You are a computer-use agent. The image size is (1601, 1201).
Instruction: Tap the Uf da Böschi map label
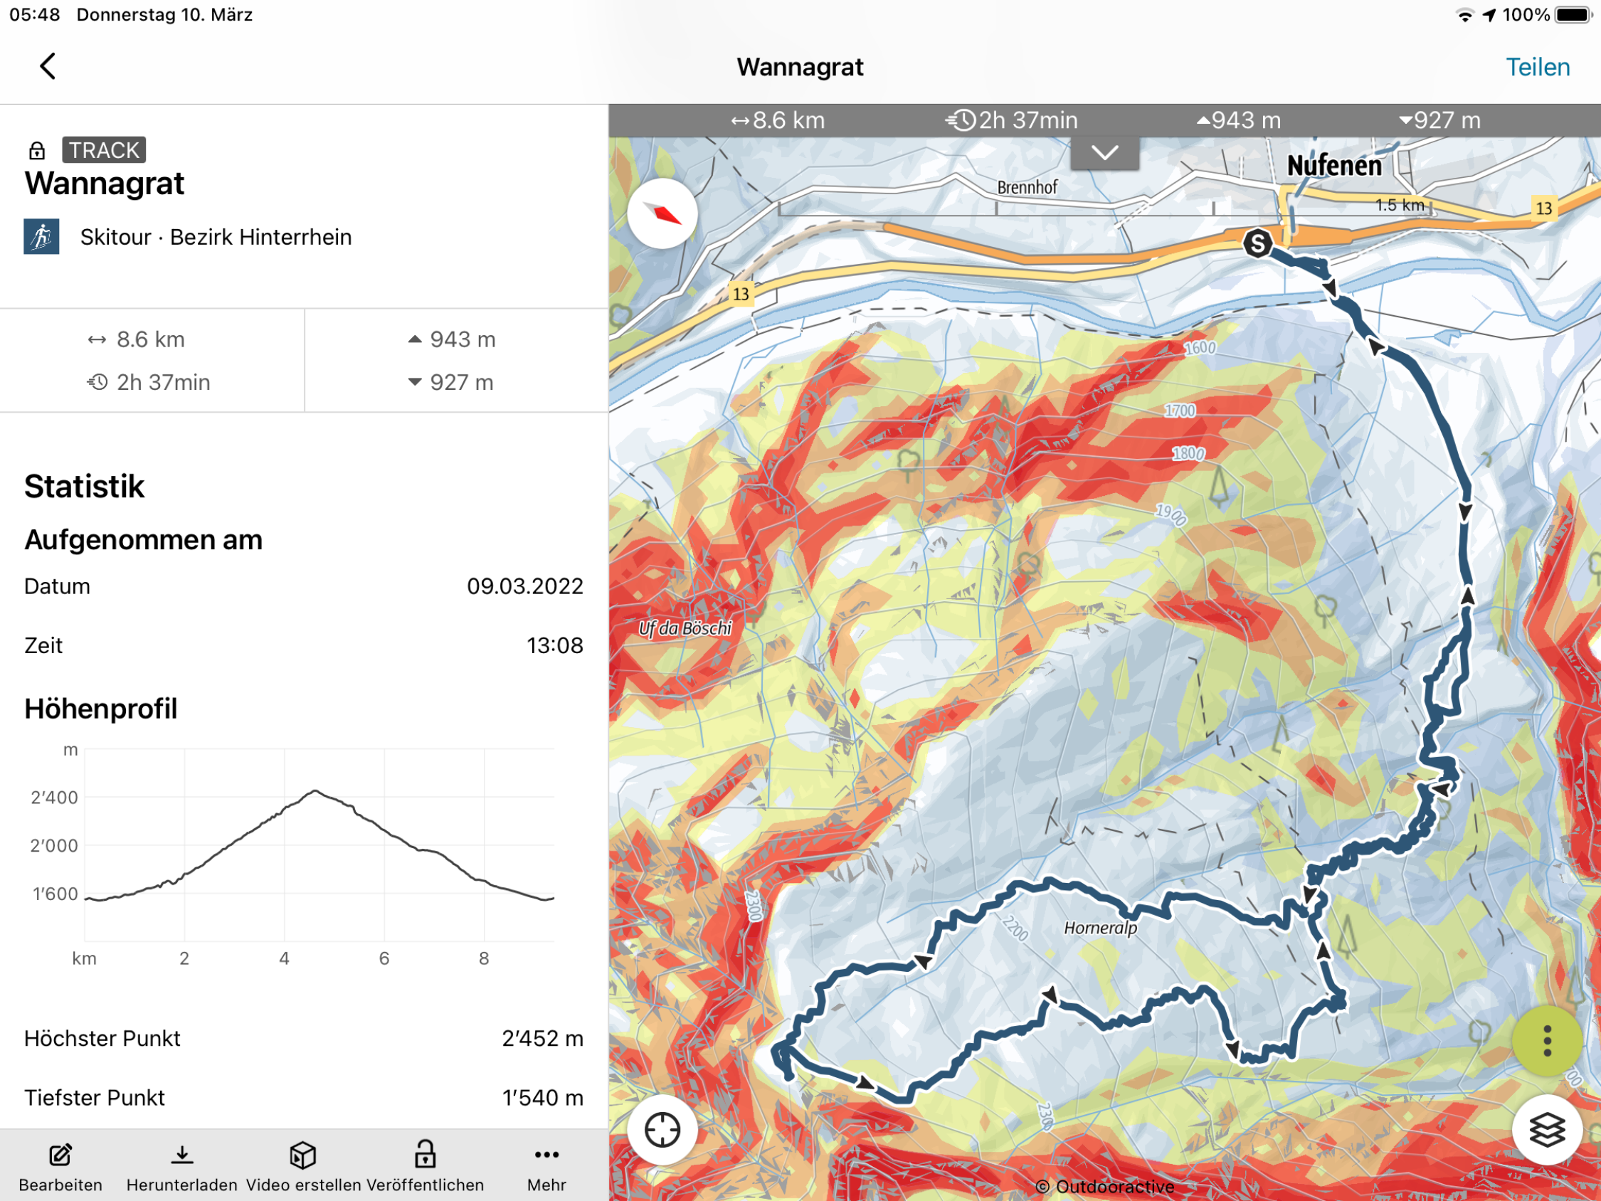tap(685, 628)
